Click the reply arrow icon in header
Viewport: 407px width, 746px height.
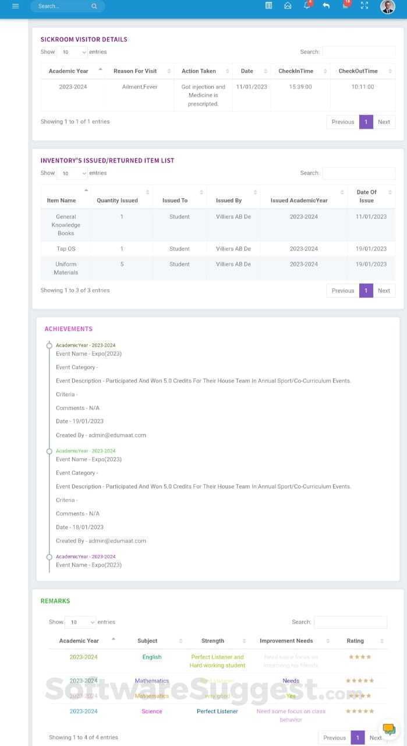pyautogui.click(x=326, y=6)
